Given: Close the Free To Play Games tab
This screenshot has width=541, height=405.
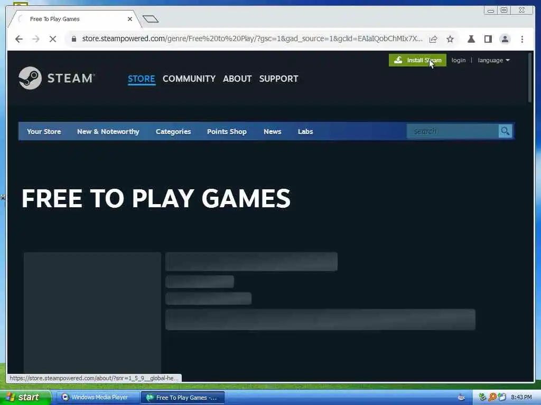Looking at the screenshot, I should [x=130, y=19].
